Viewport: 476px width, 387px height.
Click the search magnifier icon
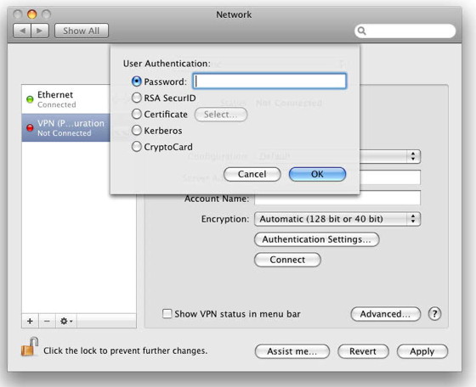[x=361, y=31]
